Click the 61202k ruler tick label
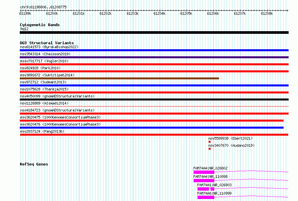 [x=106, y=13]
